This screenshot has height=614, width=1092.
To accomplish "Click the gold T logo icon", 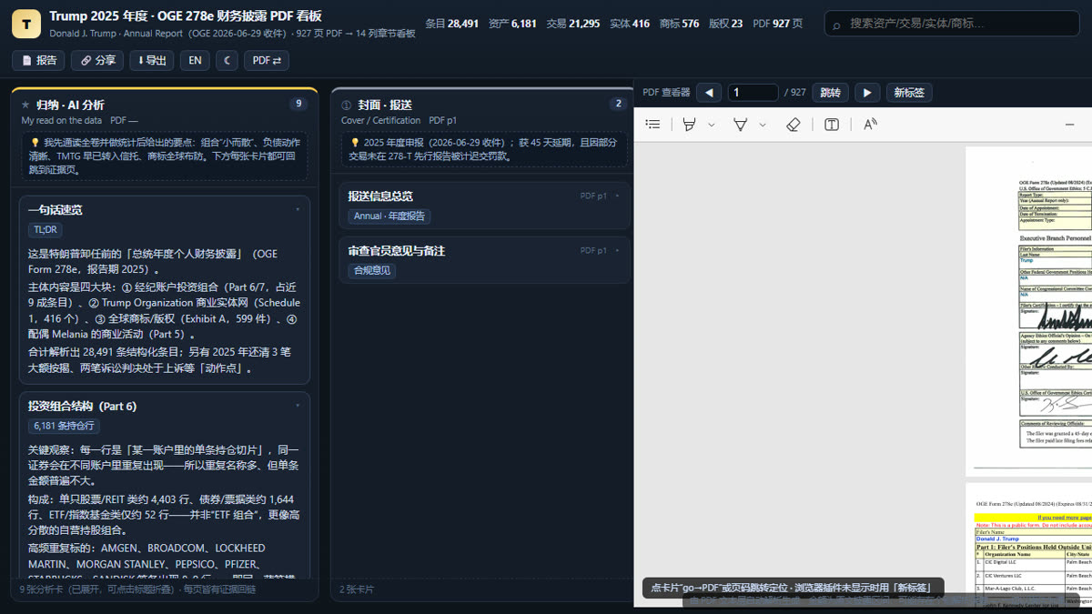I will 26,24.
